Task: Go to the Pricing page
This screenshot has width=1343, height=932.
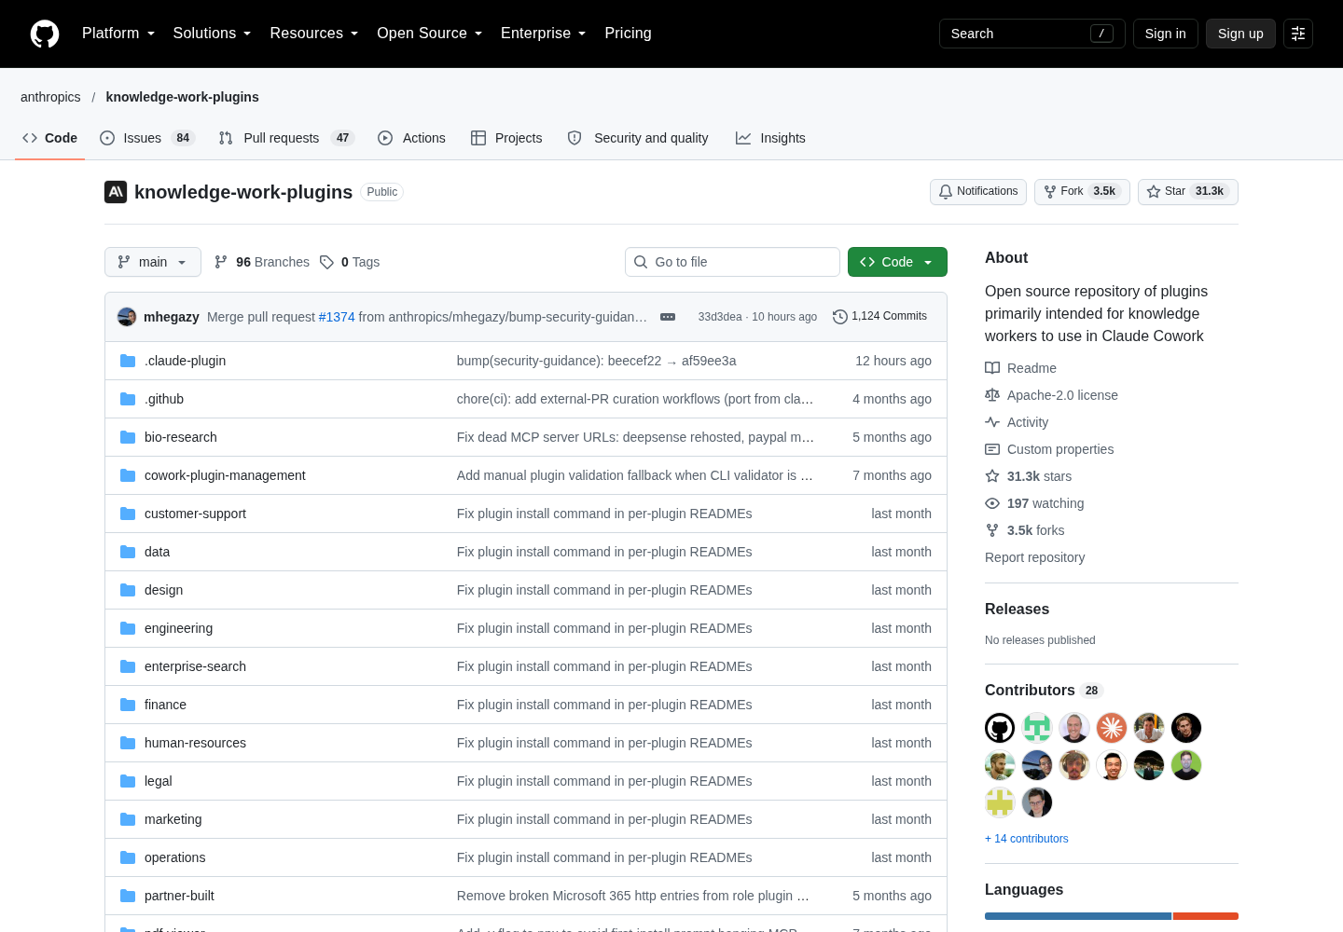Action: [x=628, y=34]
